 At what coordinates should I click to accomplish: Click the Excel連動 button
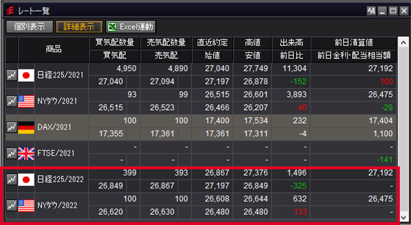(x=131, y=27)
